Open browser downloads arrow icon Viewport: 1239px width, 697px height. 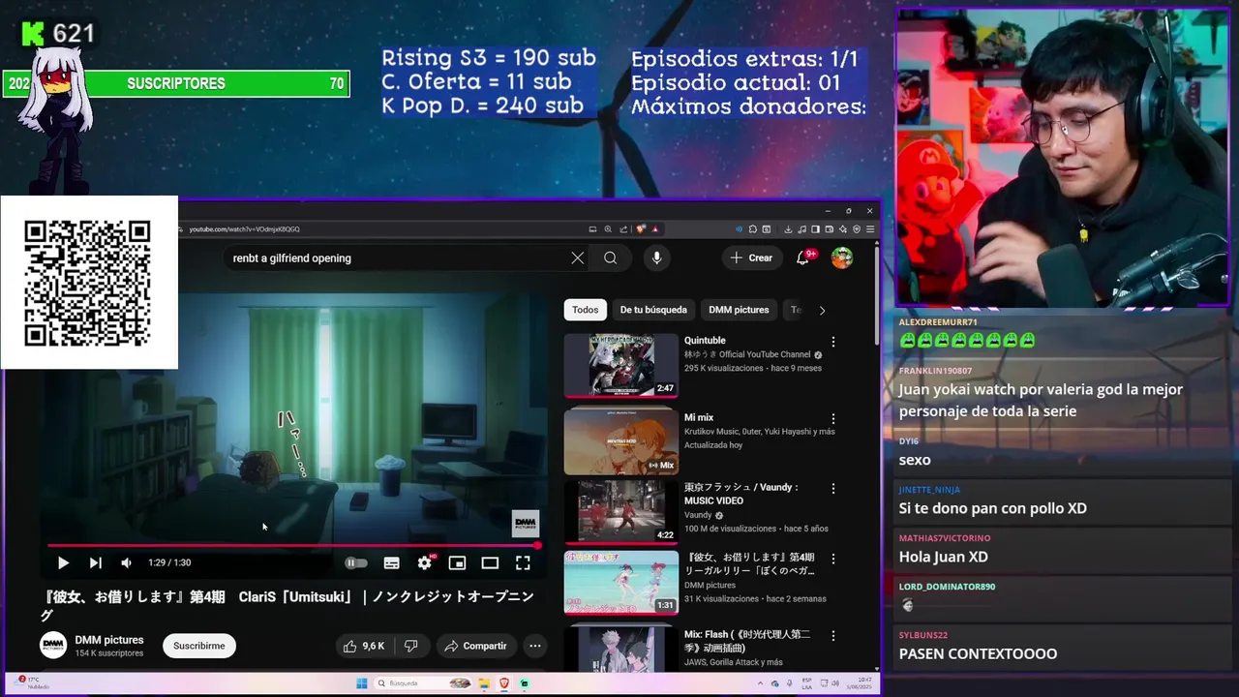tap(788, 229)
